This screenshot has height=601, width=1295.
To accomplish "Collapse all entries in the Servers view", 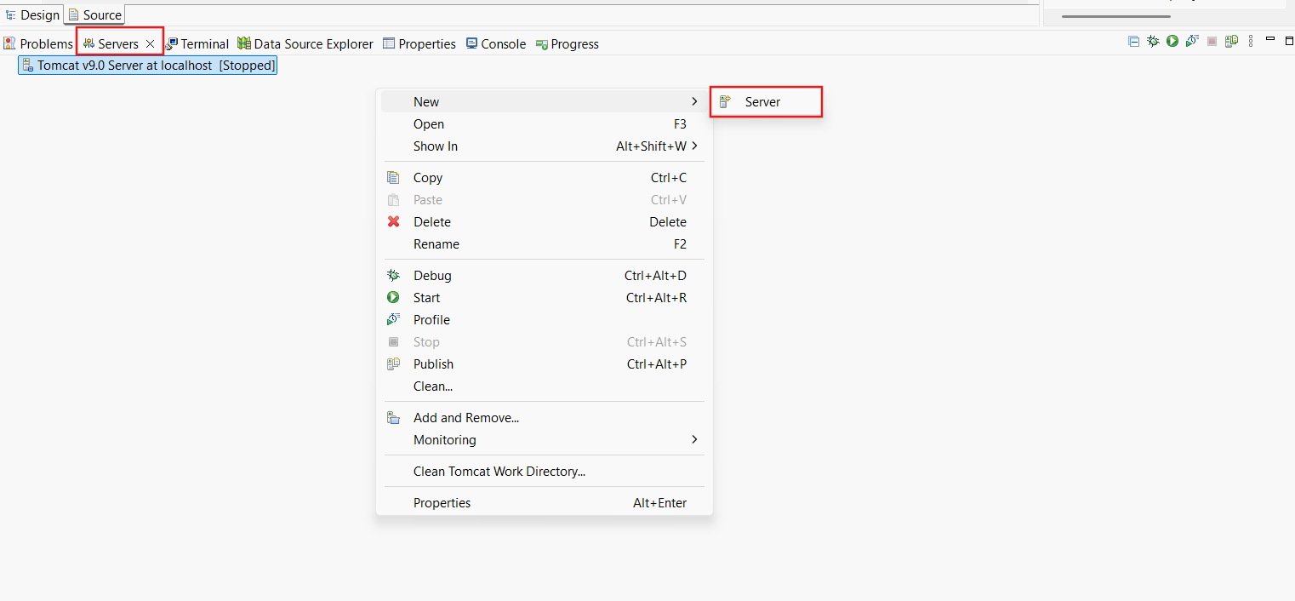I will [x=1133, y=41].
